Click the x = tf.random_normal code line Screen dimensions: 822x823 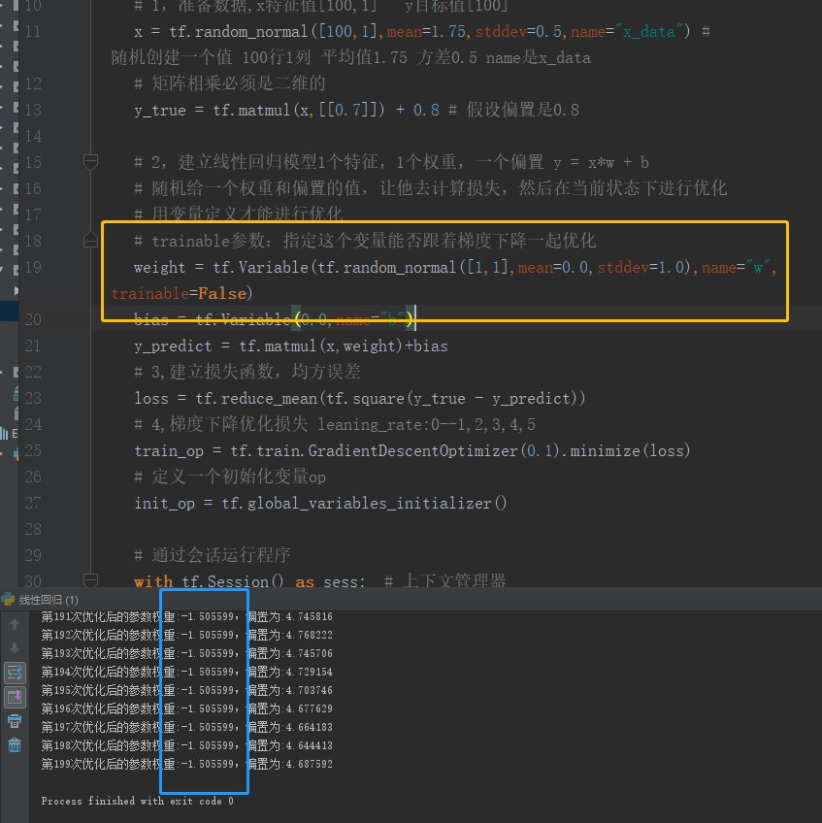(x=421, y=31)
